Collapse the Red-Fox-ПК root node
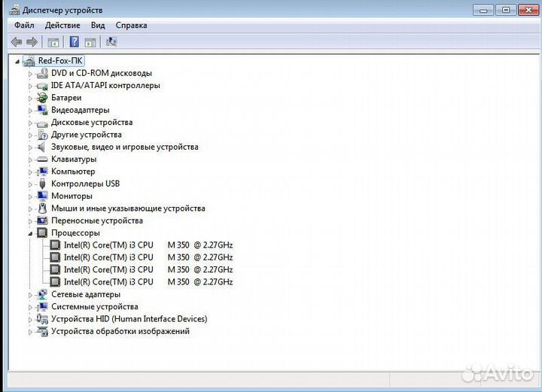The height and width of the screenshot is (392, 542). tap(17, 61)
